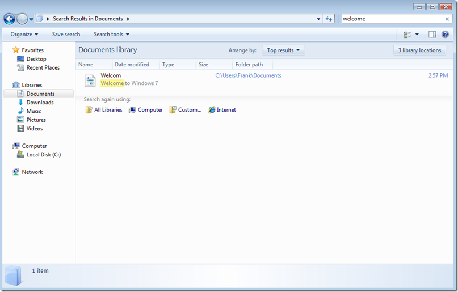Open the Music library
Screen dimensions: 458x292
click(x=33, y=111)
